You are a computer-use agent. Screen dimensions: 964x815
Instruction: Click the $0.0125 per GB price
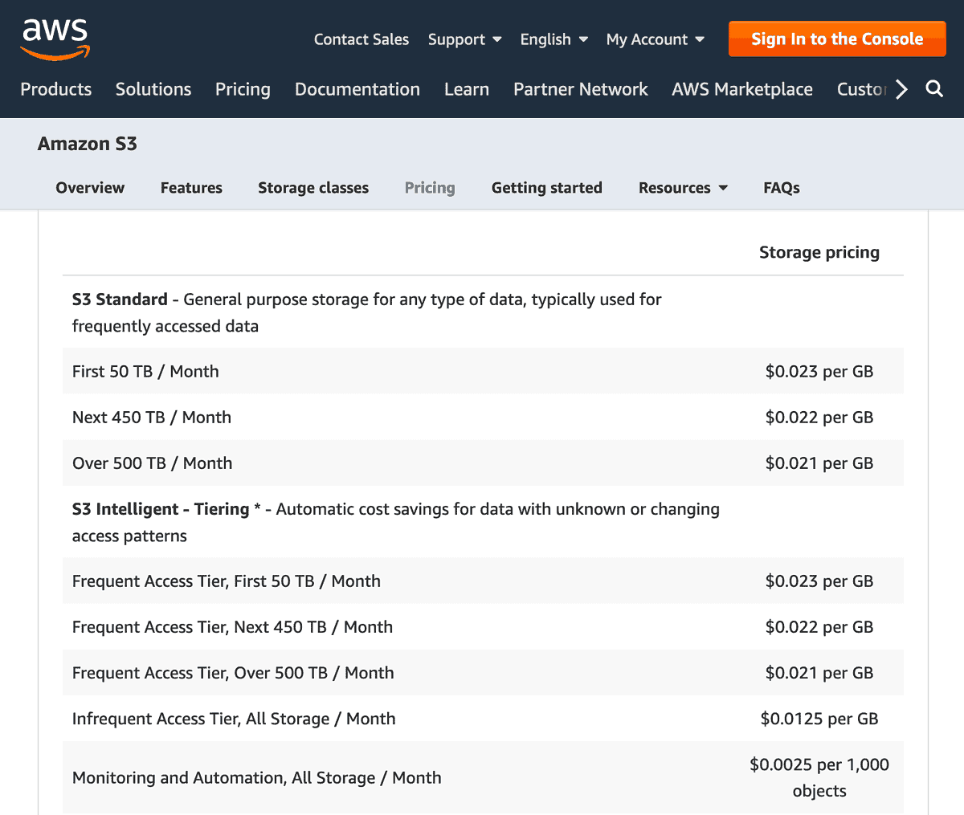click(819, 719)
